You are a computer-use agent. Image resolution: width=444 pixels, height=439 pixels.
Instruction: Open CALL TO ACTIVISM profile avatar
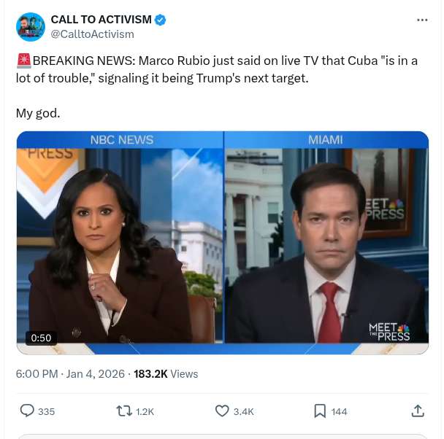coord(30,26)
